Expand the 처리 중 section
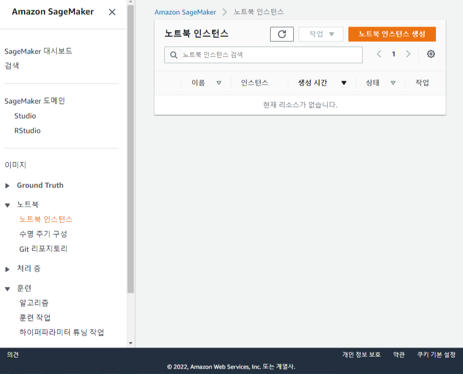Image resolution: width=463 pixels, height=374 pixels. [x=8, y=269]
